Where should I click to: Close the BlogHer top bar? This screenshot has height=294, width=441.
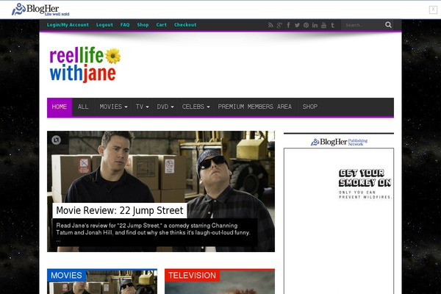(x=433, y=10)
